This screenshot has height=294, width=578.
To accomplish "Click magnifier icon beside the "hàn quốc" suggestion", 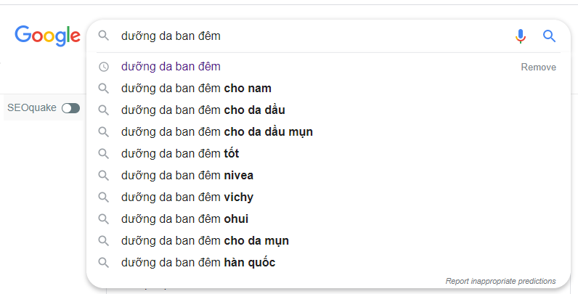I will (104, 263).
